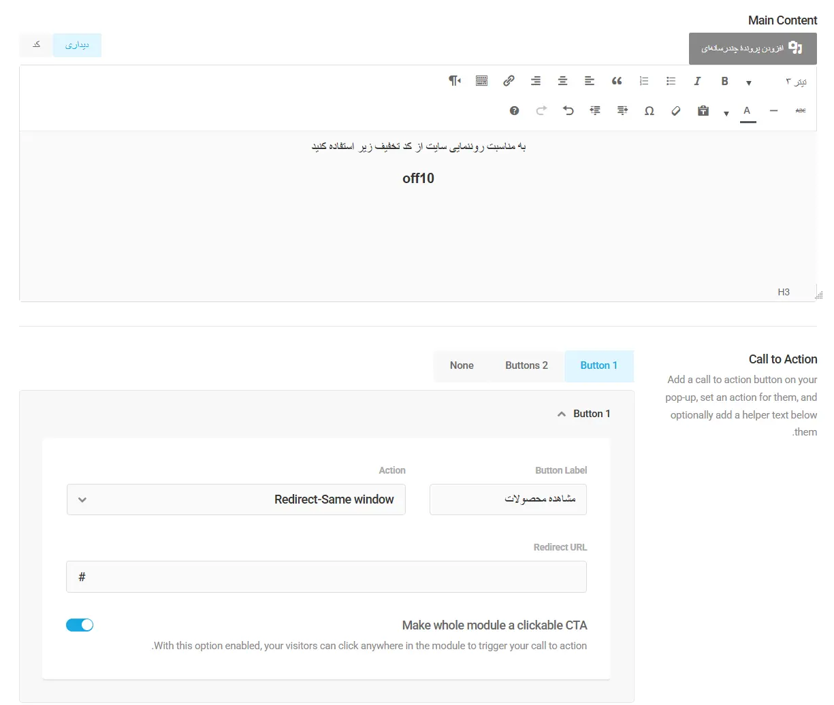This screenshot has height=705, width=834.
Task: Click the off10 heading in the editor
Action: (x=418, y=178)
